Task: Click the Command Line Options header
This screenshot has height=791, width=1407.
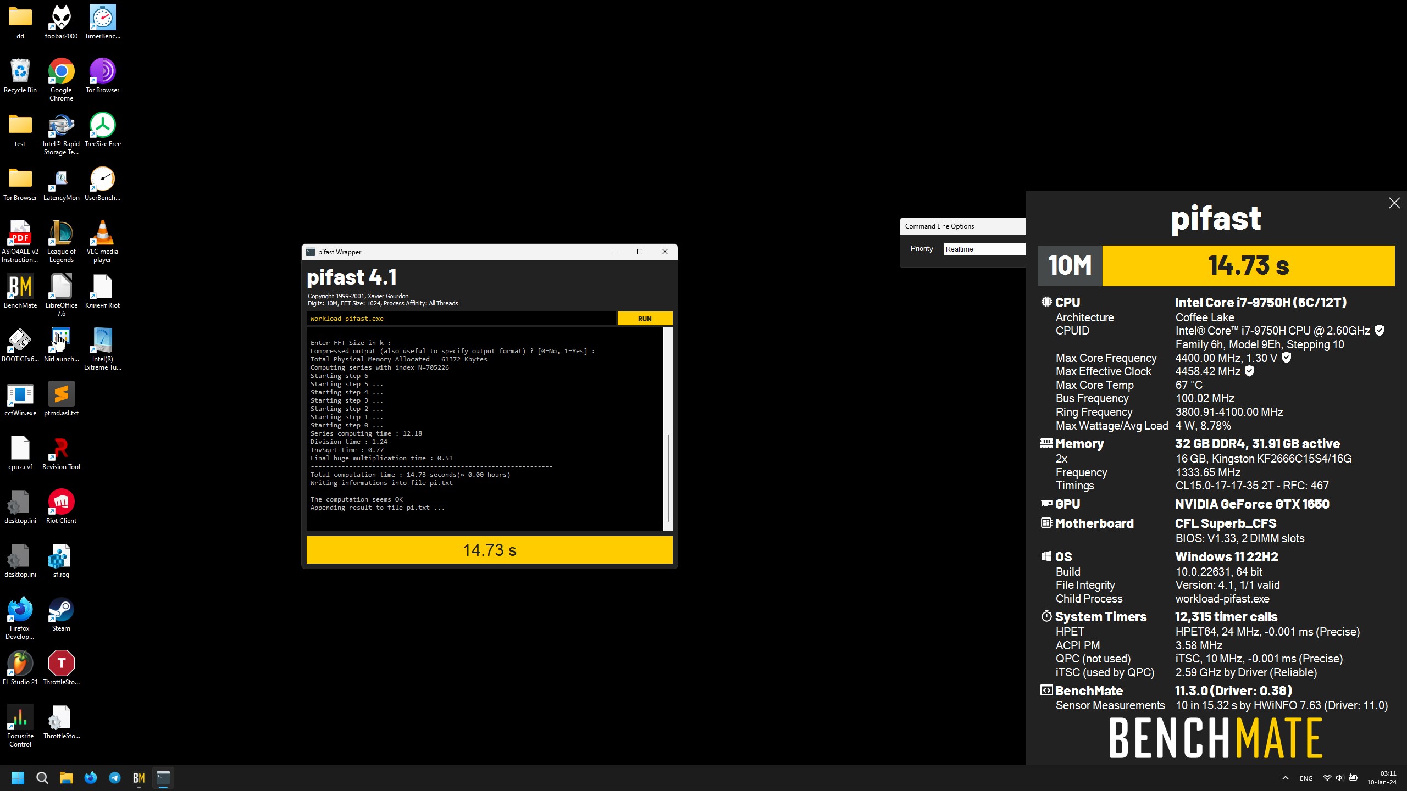Action: 962,226
